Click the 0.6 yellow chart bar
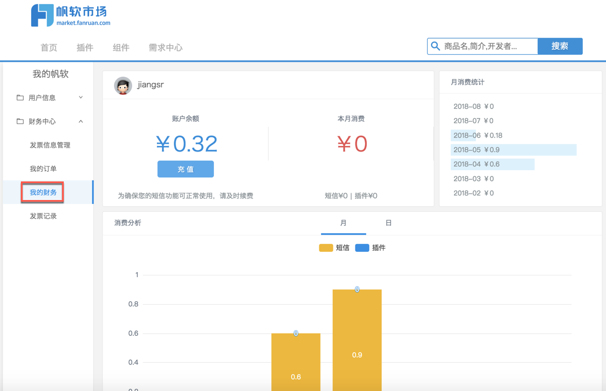The height and width of the screenshot is (391, 606). (296, 362)
